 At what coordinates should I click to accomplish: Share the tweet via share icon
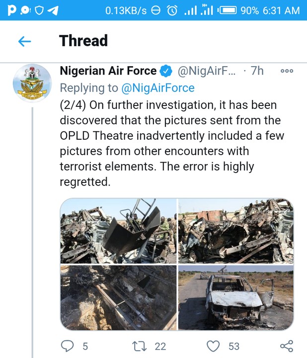pos(287,346)
